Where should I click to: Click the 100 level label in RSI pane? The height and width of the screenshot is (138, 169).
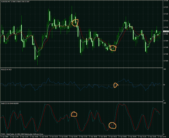click(165, 69)
